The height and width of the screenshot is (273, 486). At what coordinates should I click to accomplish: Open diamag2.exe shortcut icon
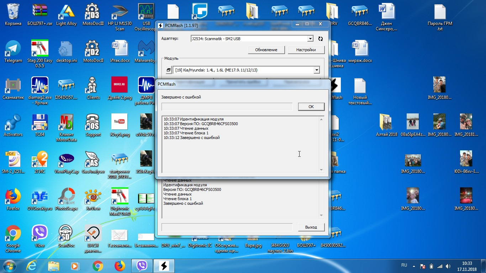(40, 91)
